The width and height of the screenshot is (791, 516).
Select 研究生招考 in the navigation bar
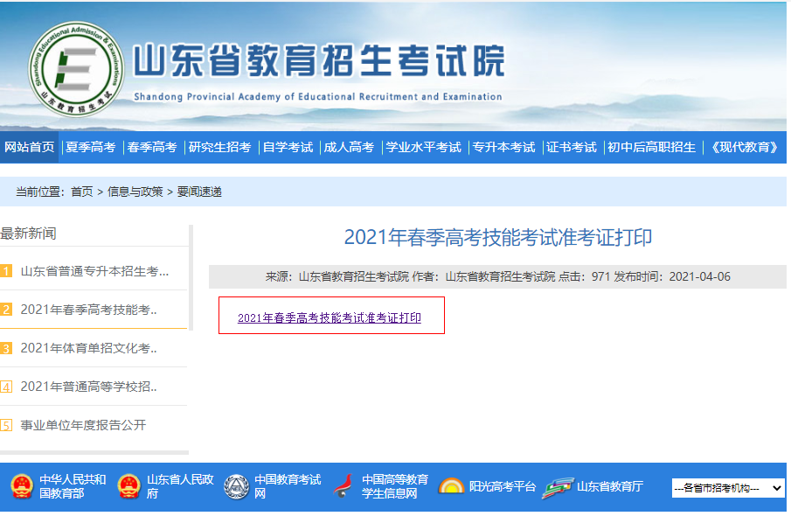click(x=219, y=148)
